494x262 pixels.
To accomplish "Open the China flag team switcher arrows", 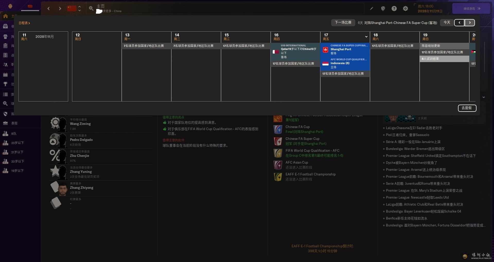I will click(80, 9).
